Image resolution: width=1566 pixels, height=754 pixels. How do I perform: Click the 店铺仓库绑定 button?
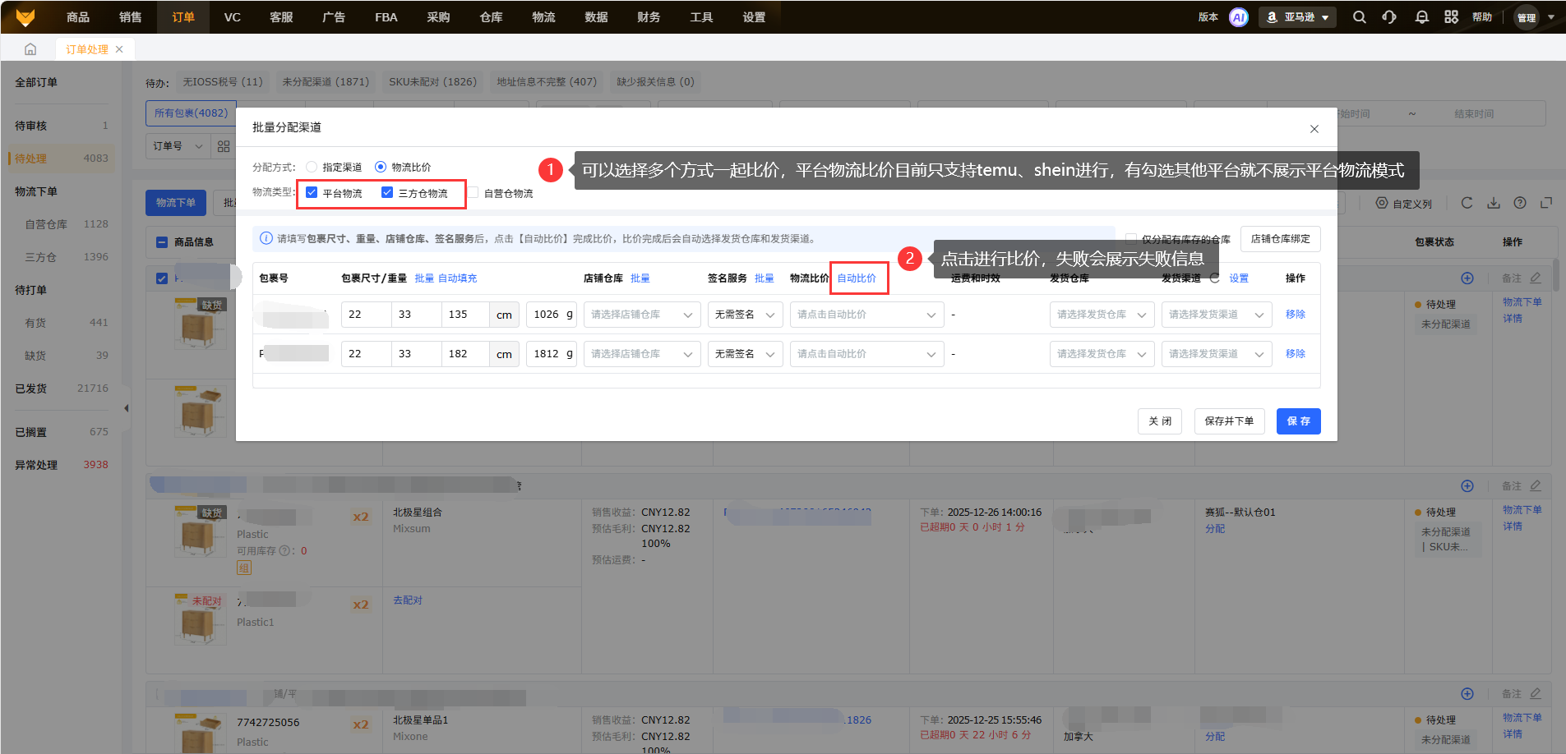click(x=1280, y=239)
